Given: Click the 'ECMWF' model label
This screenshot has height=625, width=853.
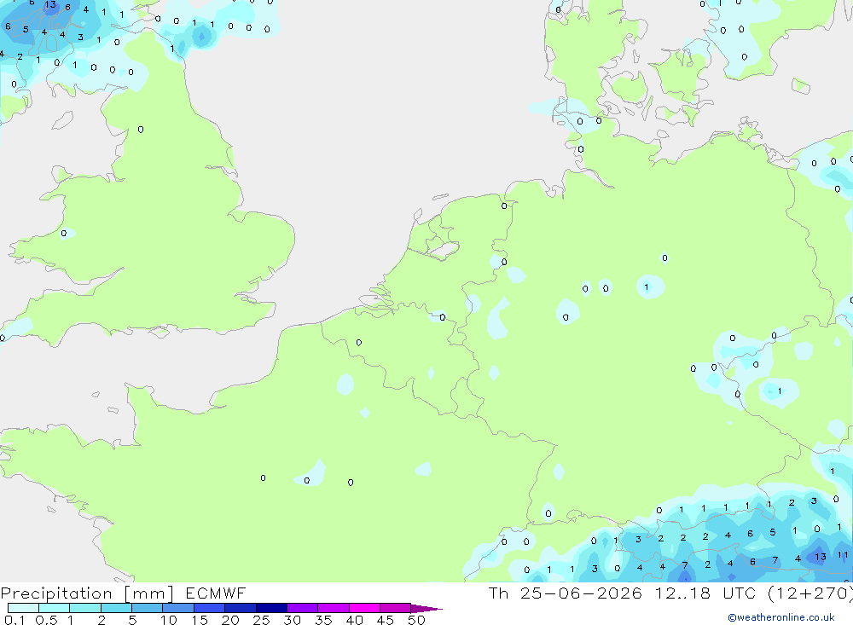Looking at the screenshot, I should point(216,593).
